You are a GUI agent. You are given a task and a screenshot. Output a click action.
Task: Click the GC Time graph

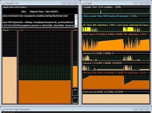[x=116, y=29]
